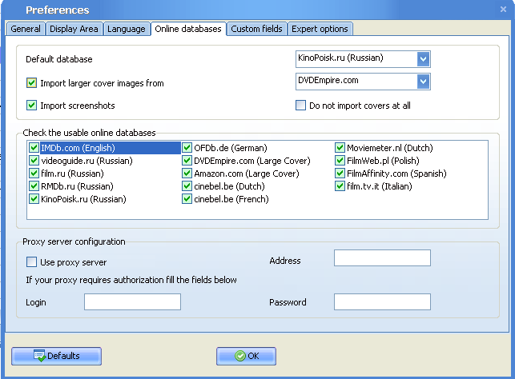Screen dimensions: 515x379
Task: Uncheck Moviemeter.nl (Dutch) database
Action: (x=340, y=148)
